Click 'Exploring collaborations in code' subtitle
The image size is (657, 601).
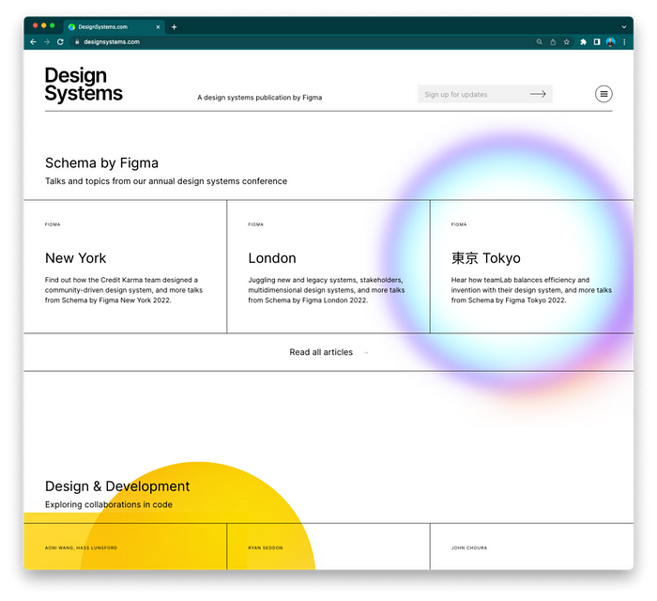pyautogui.click(x=109, y=504)
